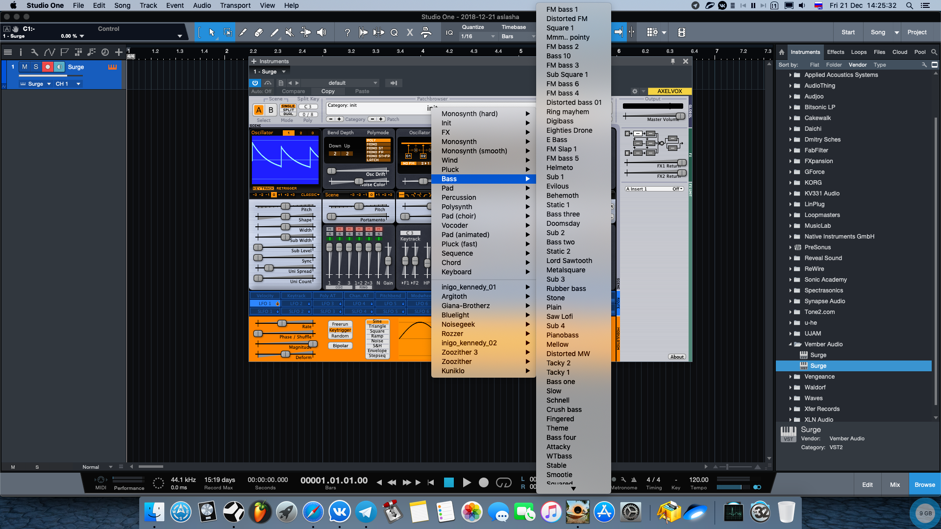Click the Record transport button
Image resolution: width=941 pixels, height=529 pixels.
click(x=483, y=483)
